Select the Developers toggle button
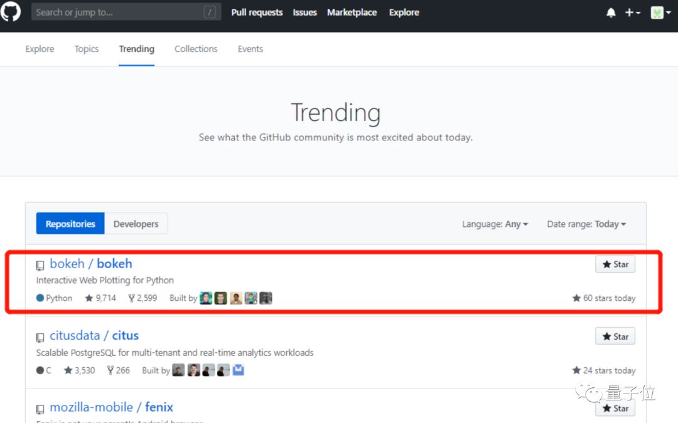The image size is (678, 423). click(x=136, y=224)
